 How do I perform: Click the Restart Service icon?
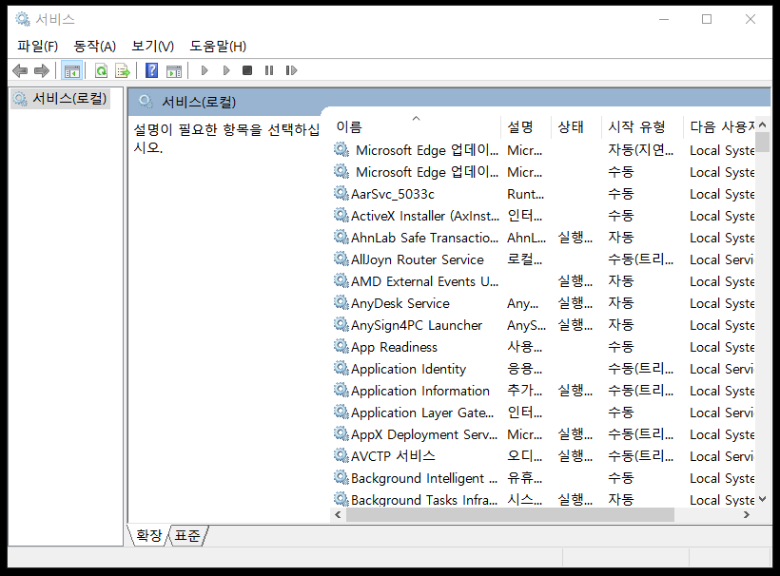click(291, 70)
